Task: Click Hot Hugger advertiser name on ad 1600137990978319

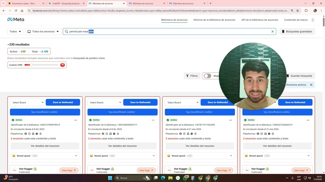Action: point(26,169)
